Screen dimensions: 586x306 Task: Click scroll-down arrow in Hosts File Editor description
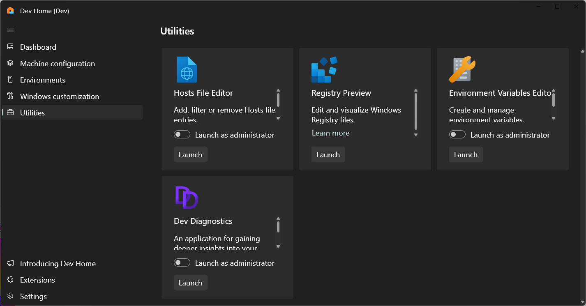coord(278,118)
